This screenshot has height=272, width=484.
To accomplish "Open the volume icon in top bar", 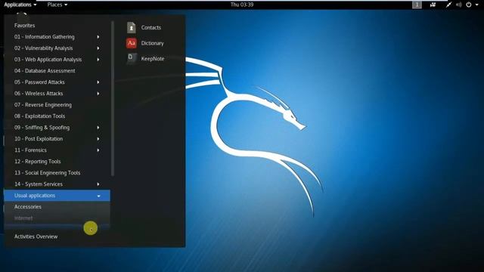I will (459, 5).
